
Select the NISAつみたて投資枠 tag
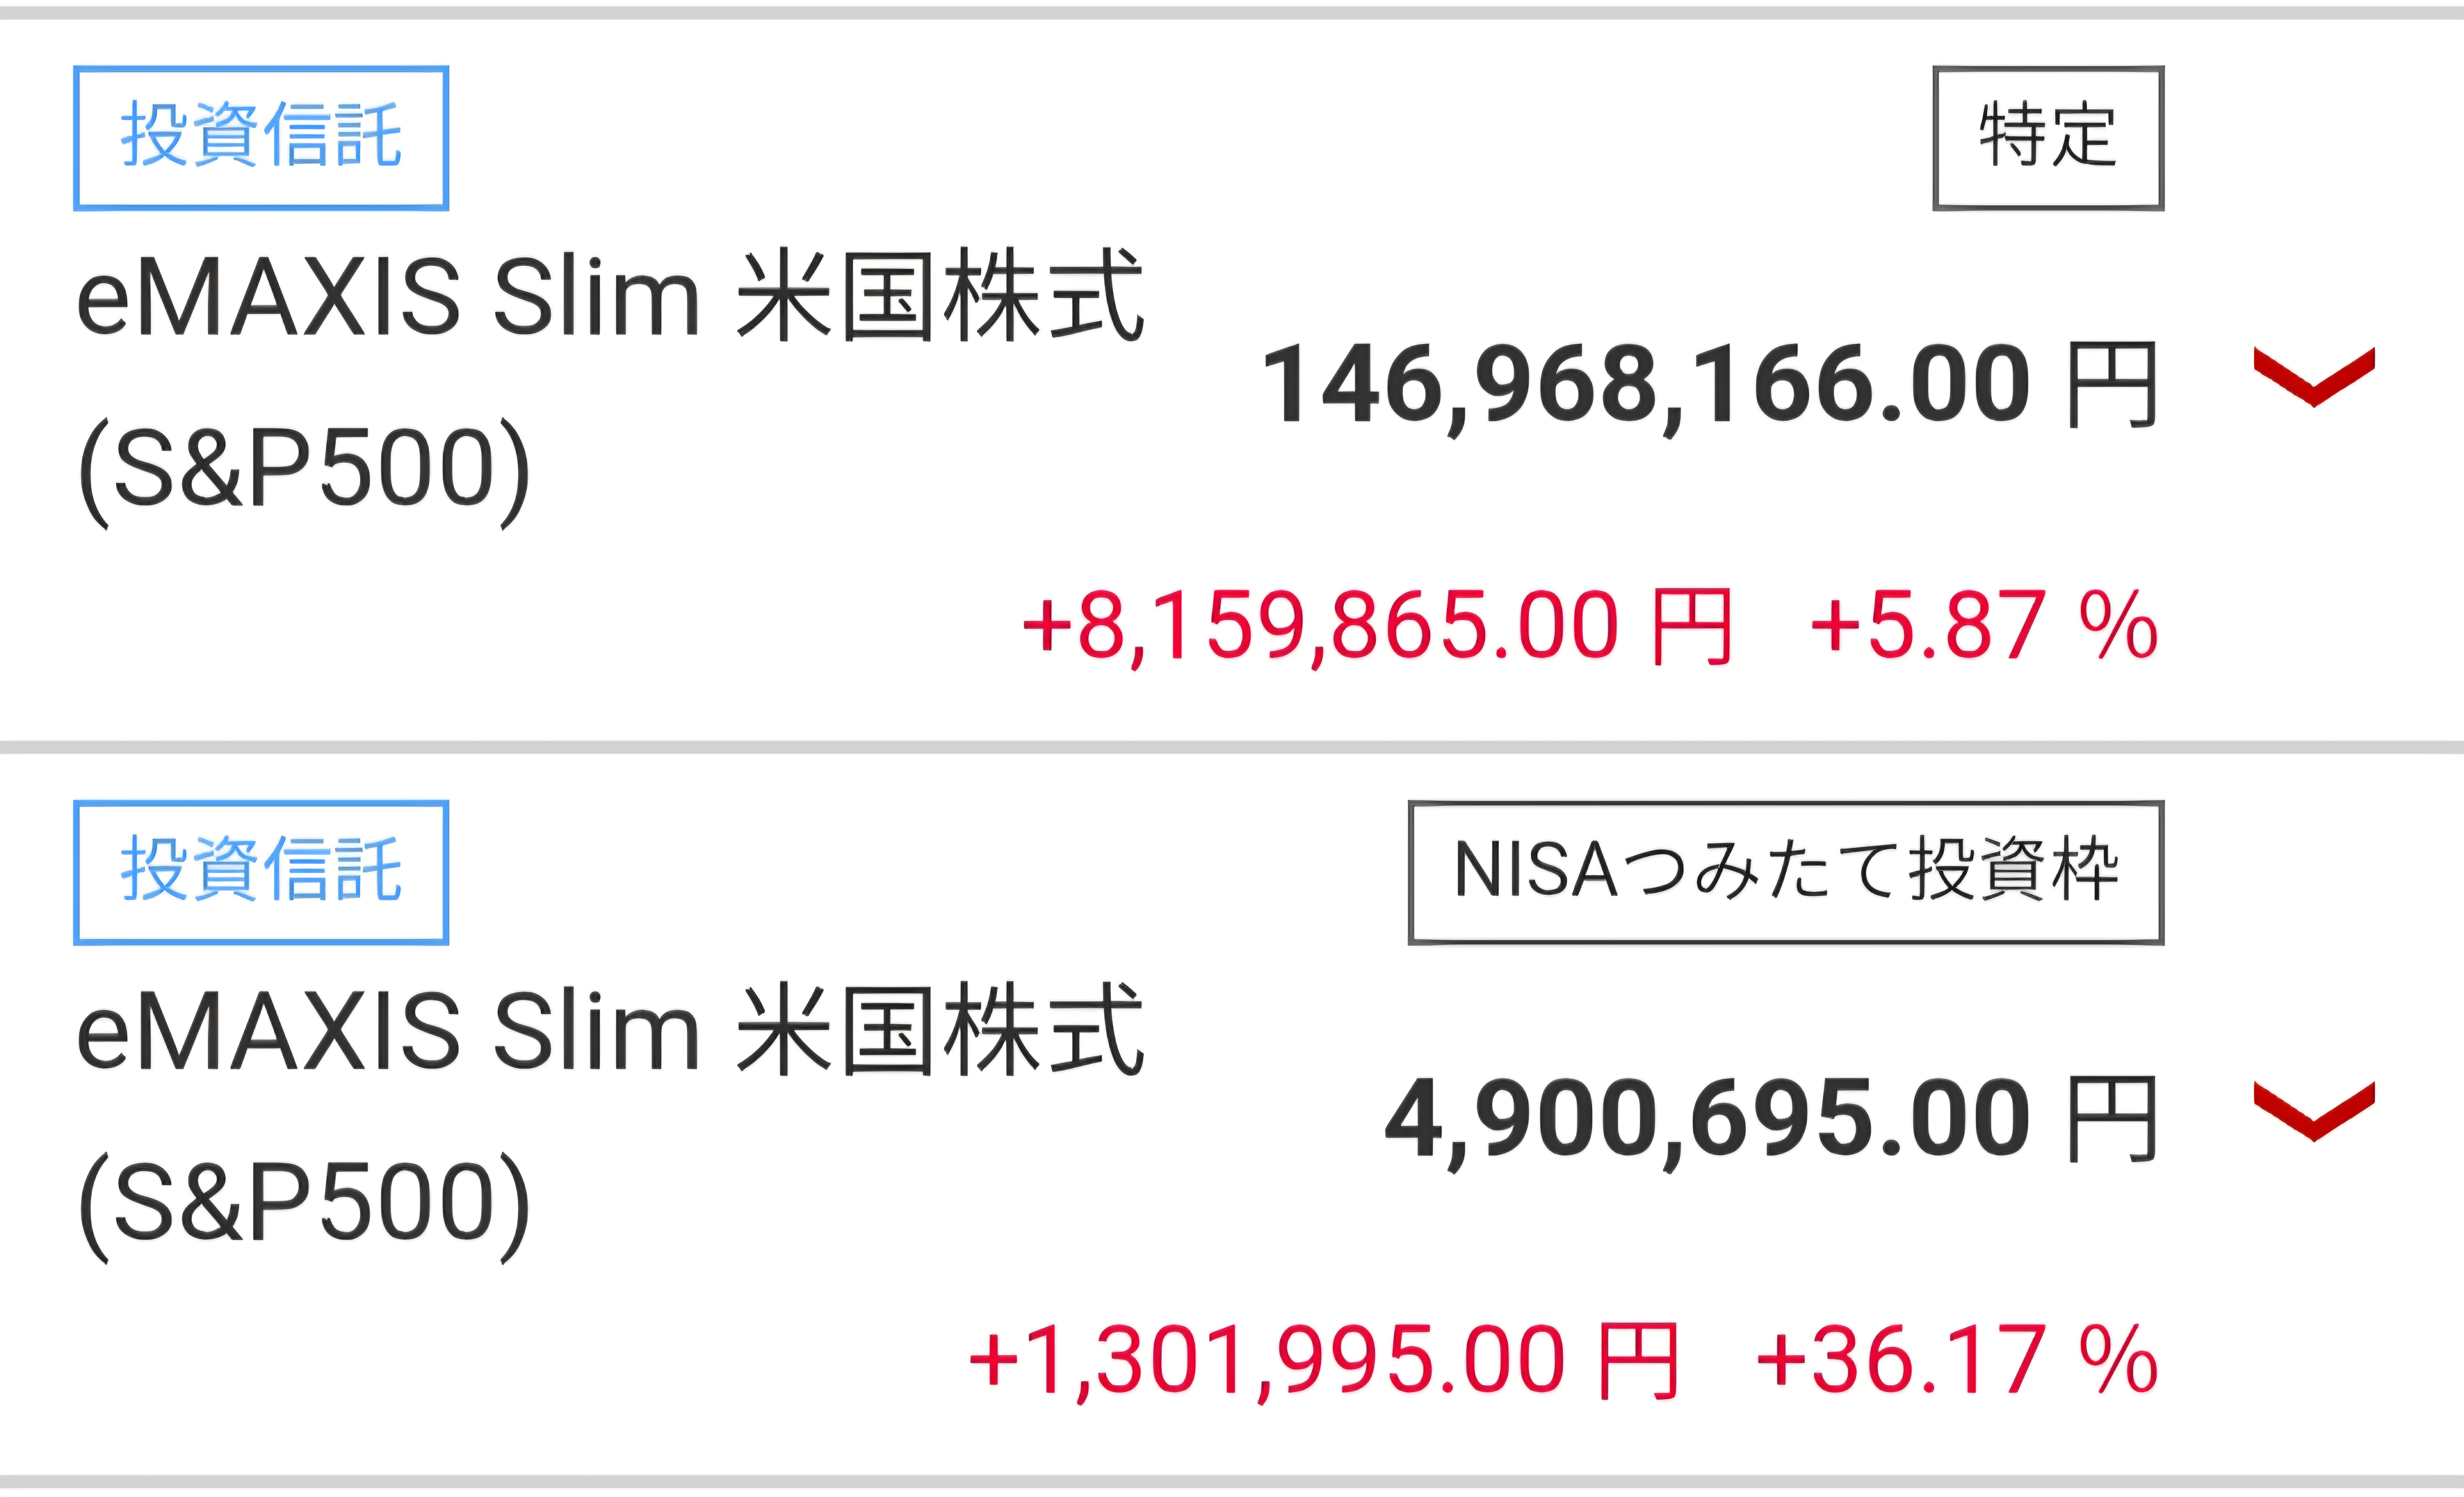tap(1786, 872)
